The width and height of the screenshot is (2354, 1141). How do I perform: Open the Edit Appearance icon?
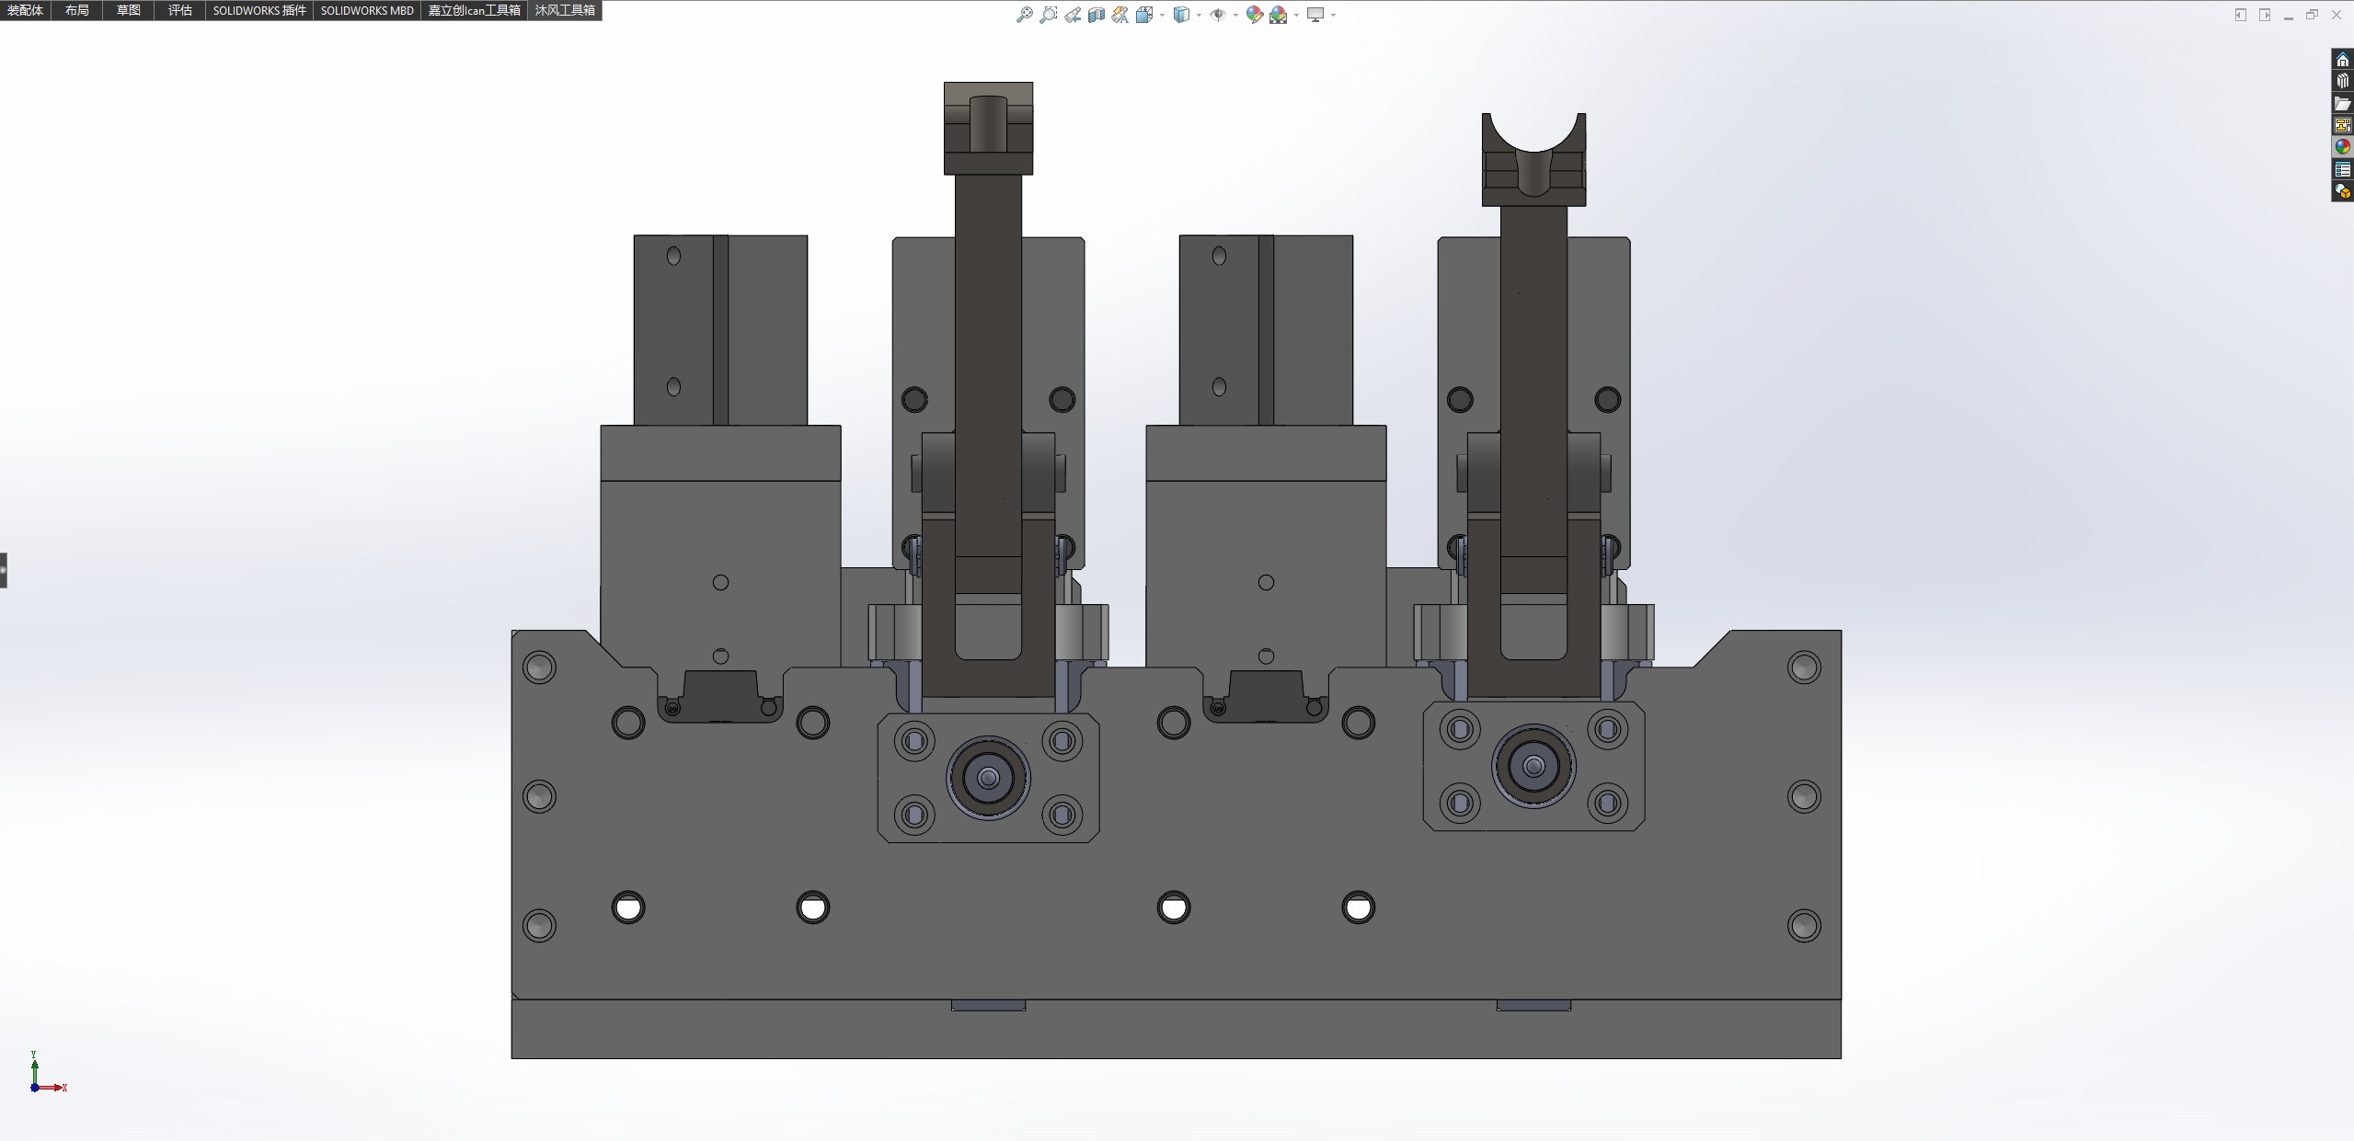(x=1254, y=15)
